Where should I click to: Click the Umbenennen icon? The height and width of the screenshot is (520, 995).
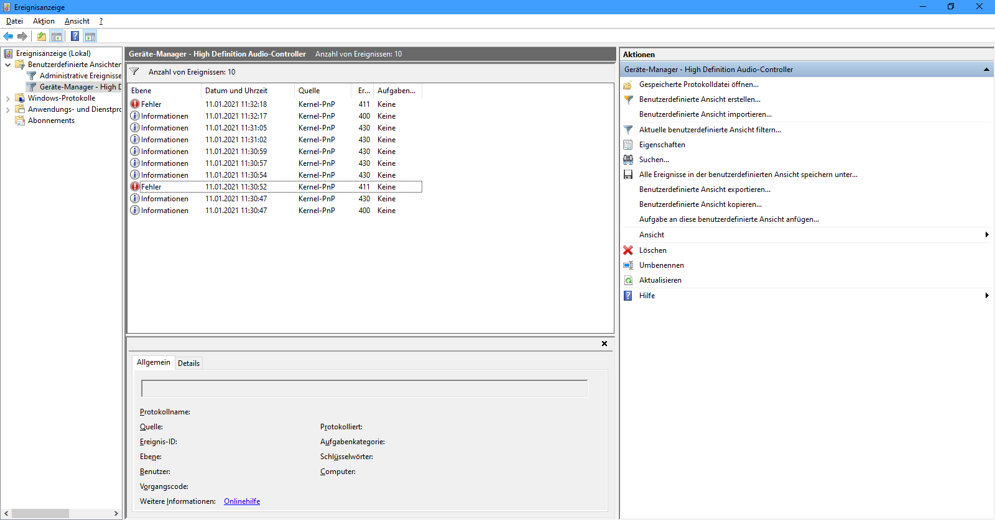tap(628, 265)
